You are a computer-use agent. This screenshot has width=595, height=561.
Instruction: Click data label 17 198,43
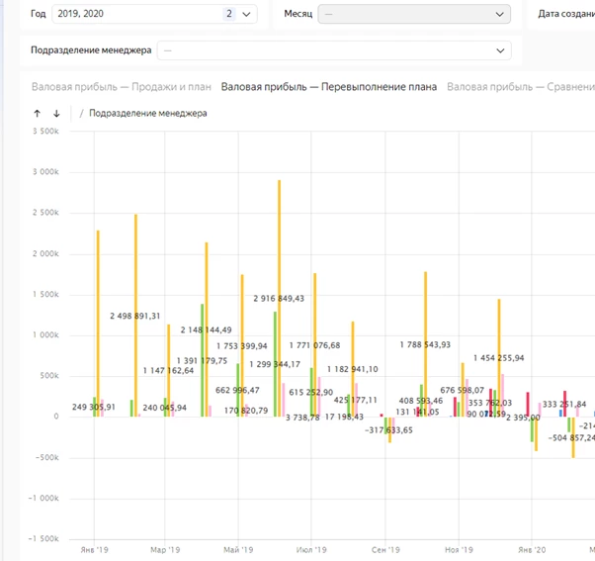344,418
